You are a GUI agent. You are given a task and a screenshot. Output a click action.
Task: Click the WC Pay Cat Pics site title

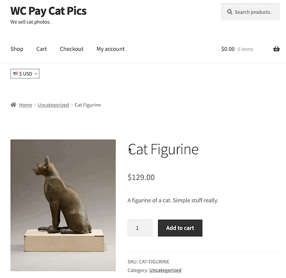pos(49,11)
